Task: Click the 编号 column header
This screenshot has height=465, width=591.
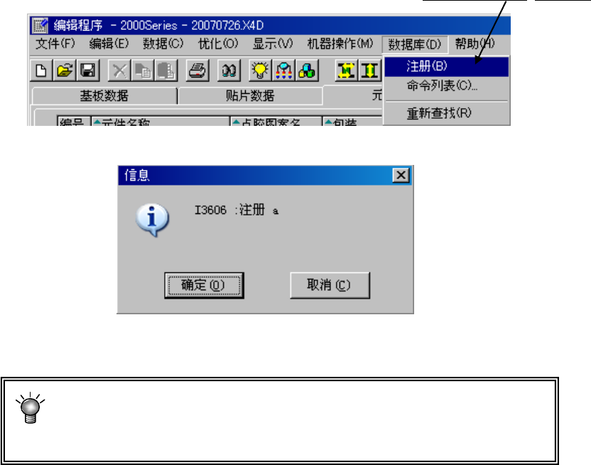Action: (73, 121)
